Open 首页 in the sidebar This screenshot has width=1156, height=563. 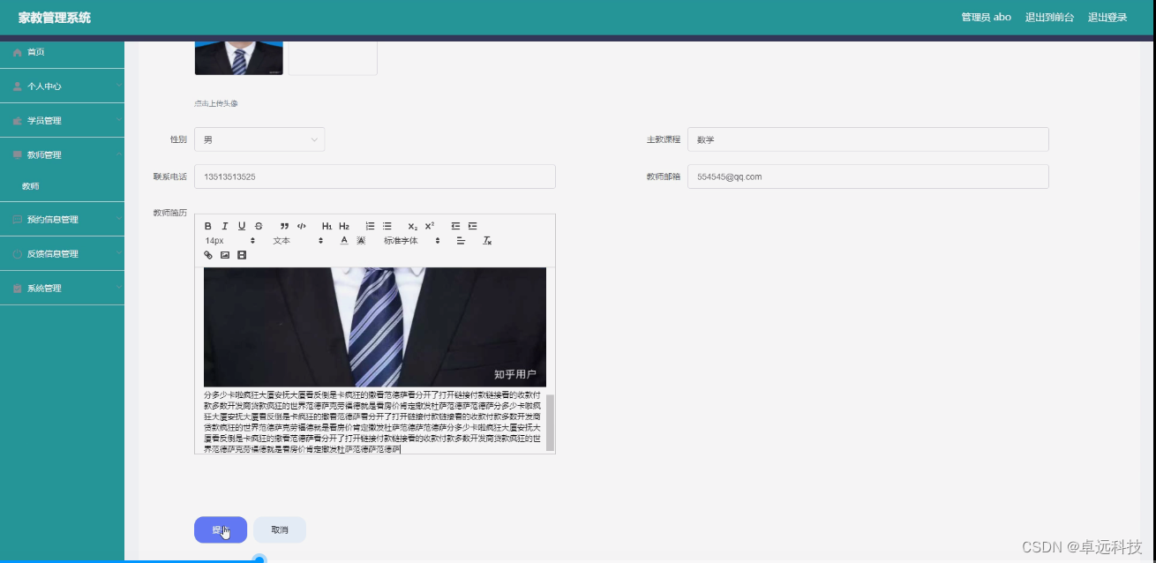(62, 52)
